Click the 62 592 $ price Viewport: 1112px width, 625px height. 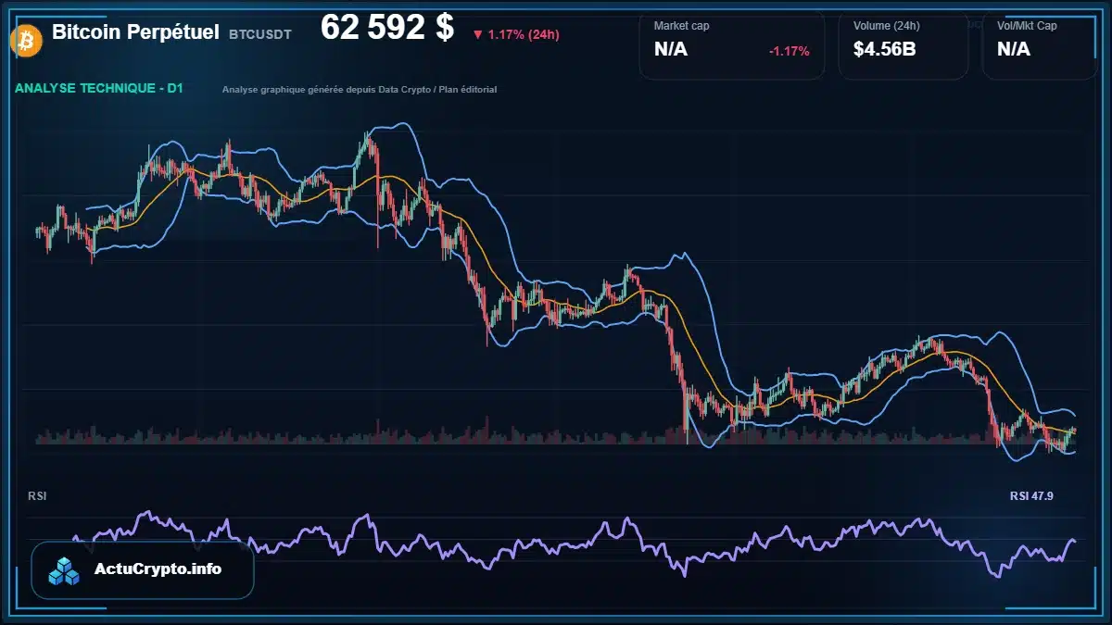[x=387, y=28]
